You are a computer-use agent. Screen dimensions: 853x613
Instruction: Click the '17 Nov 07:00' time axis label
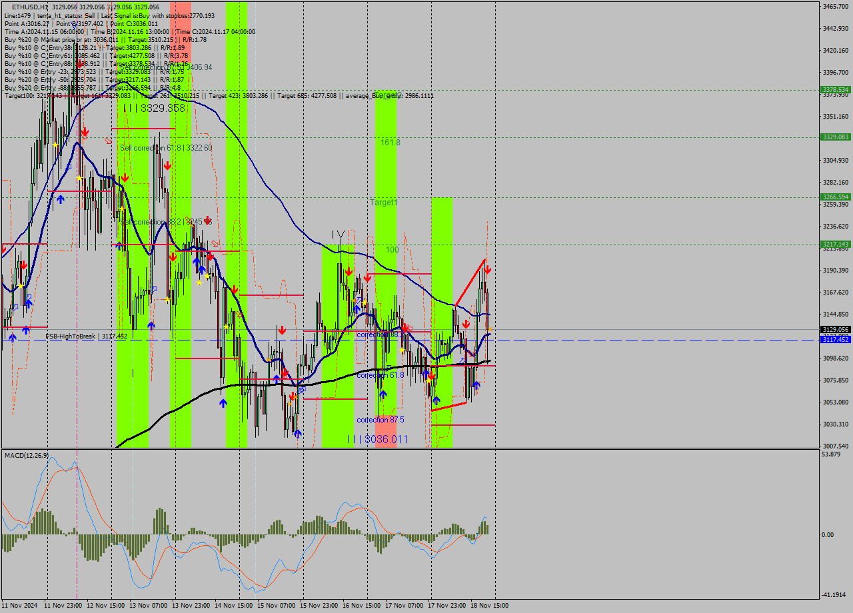click(x=404, y=606)
